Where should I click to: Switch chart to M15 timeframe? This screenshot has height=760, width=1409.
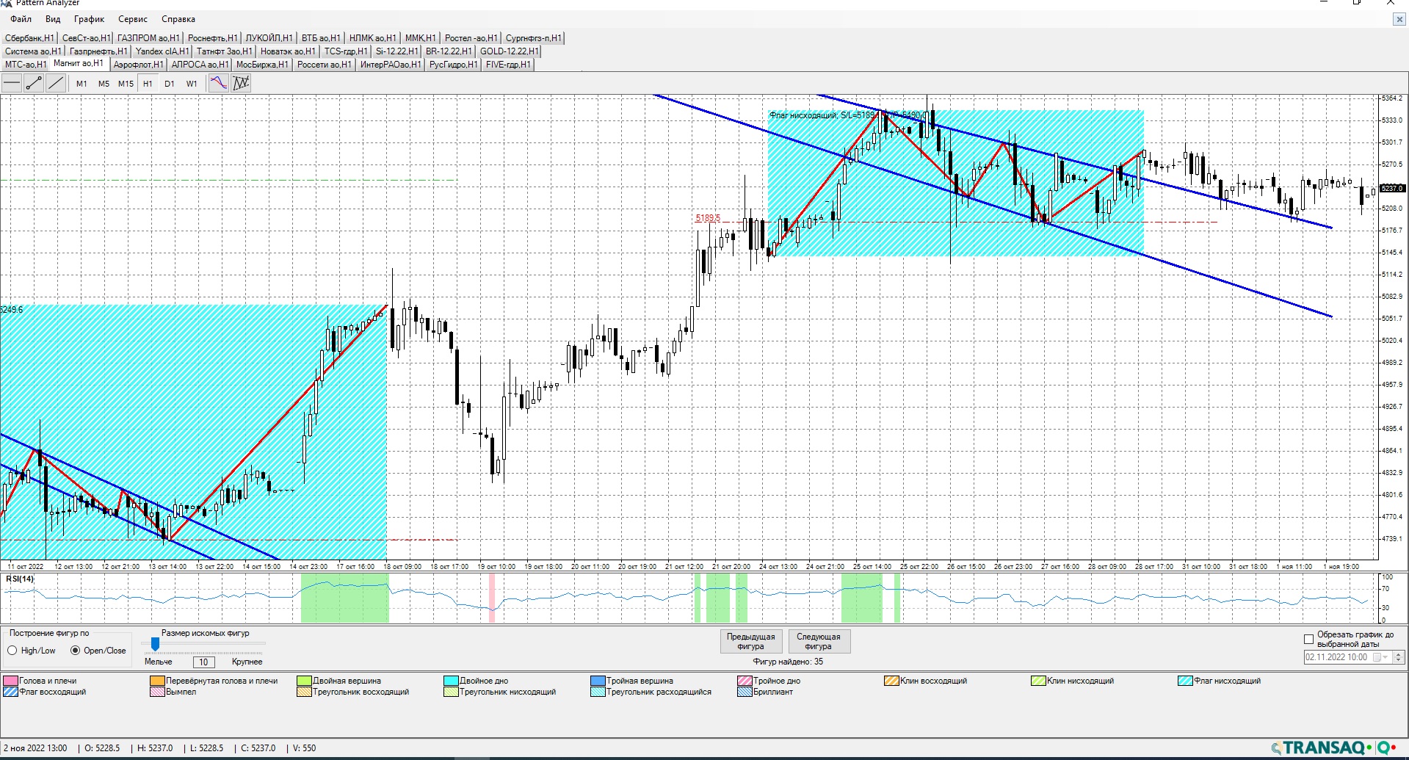[x=126, y=84]
